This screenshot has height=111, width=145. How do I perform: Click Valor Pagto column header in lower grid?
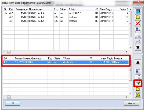[107, 58]
